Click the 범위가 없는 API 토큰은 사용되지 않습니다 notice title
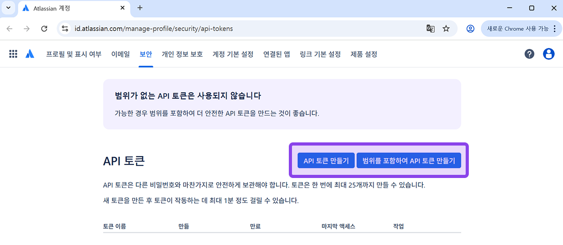 pos(188,96)
